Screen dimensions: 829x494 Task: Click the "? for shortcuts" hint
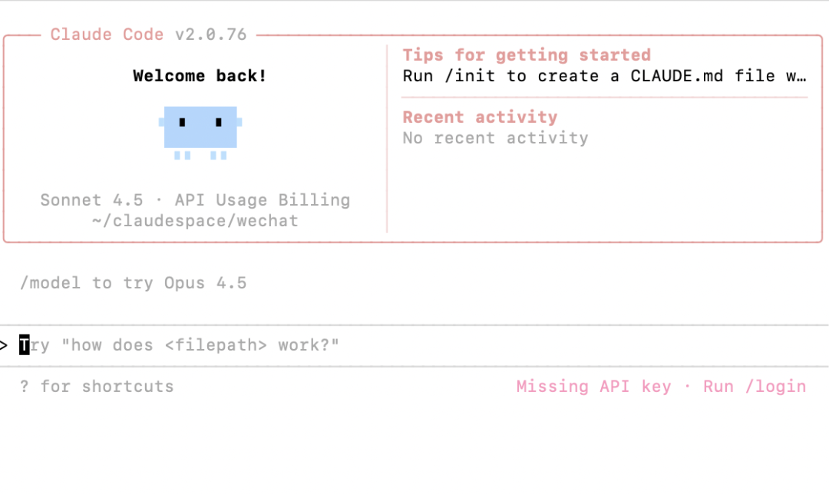97,387
